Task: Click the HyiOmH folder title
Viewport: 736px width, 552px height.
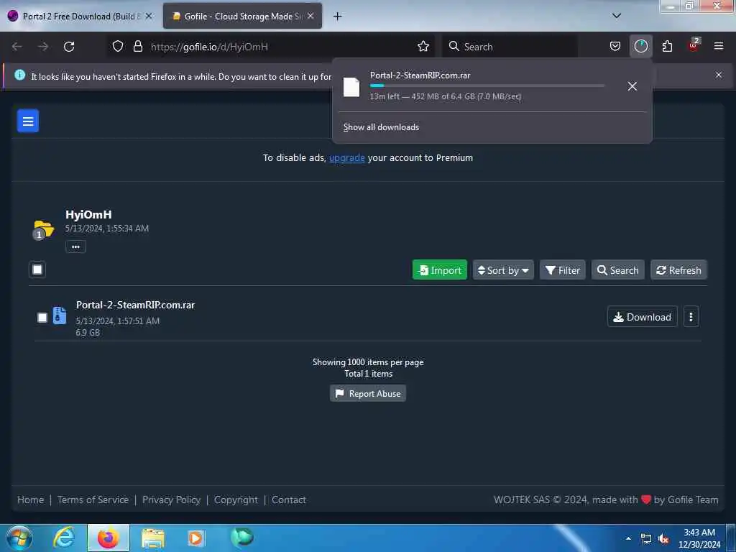Action: coord(88,214)
